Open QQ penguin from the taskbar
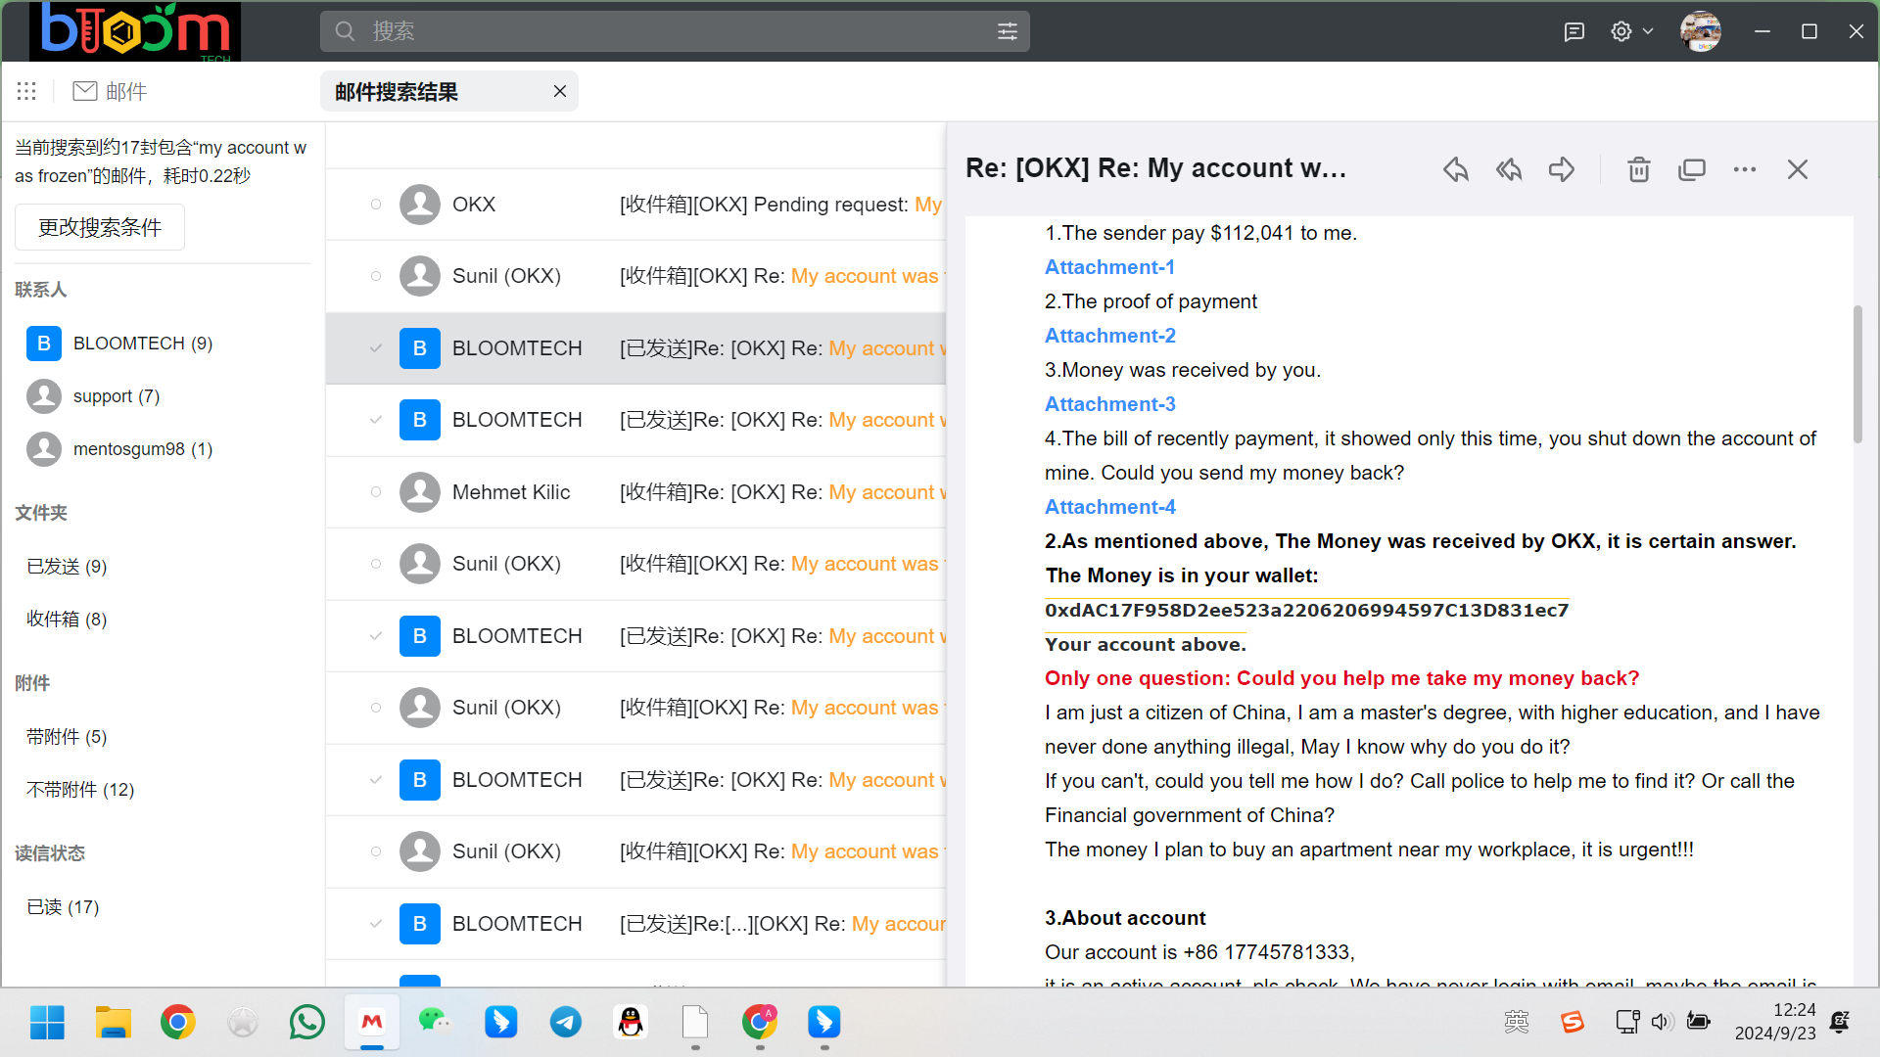The width and height of the screenshot is (1880, 1057). (x=631, y=1023)
